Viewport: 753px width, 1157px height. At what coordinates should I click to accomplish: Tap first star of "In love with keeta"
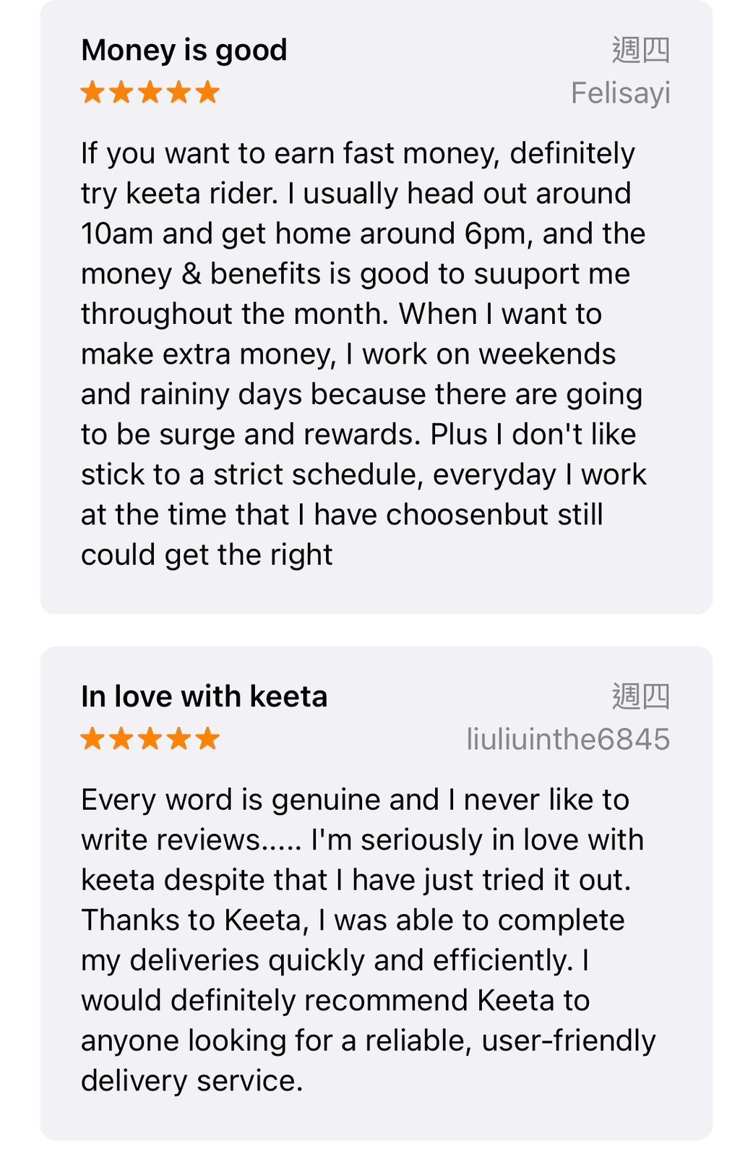click(92, 739)
